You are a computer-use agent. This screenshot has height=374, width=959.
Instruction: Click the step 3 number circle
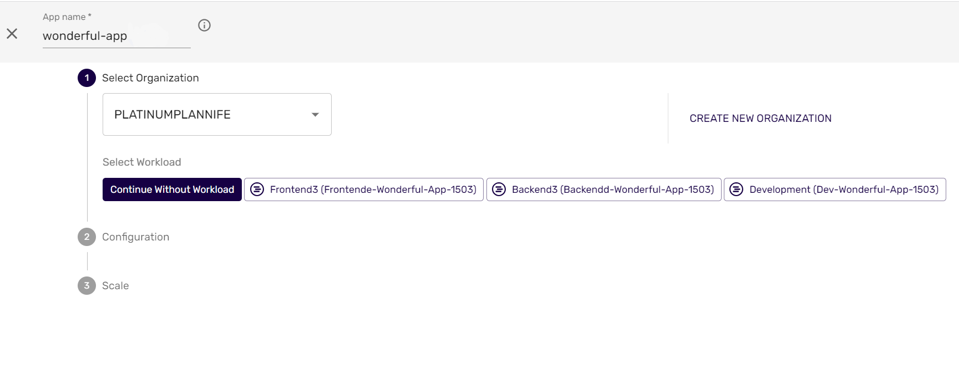pyautogui.click(x=87, y=286)
